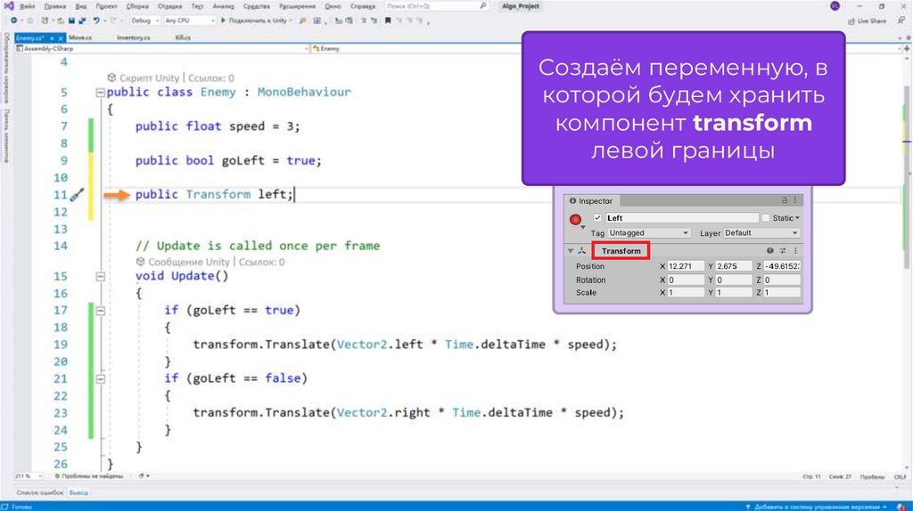
Task: Open the Справка menu
Action: (x=363, y=6)
